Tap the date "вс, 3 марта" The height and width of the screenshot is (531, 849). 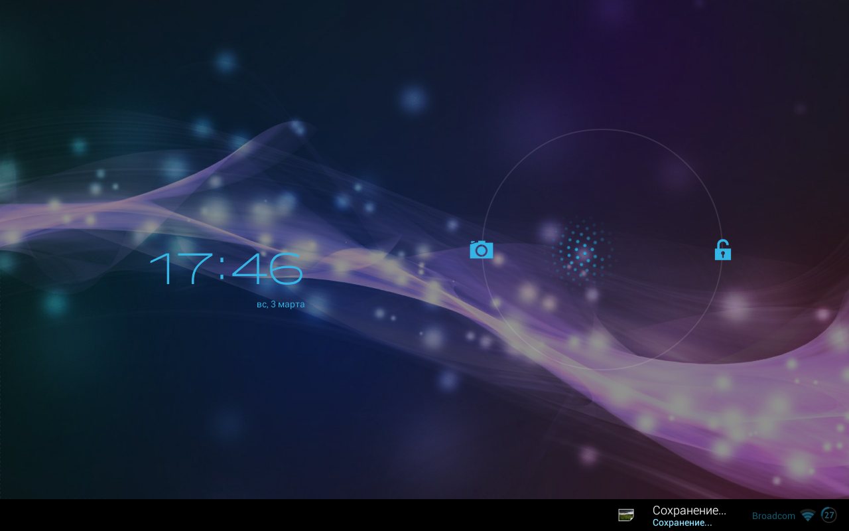point(281,305)
